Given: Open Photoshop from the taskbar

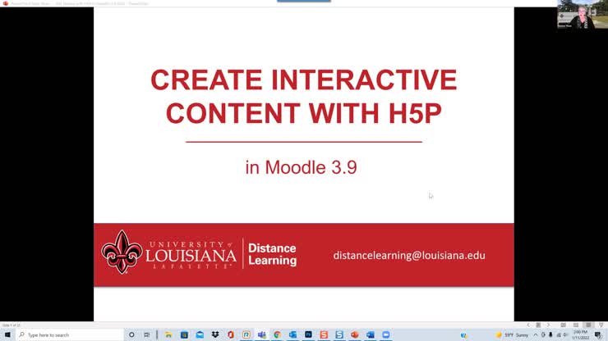Looking at the screenshot, I should pyautogui.click(x=308, y=334).
